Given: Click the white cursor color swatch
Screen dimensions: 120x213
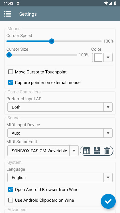Looking at the screenshot, I should (98, 58).
